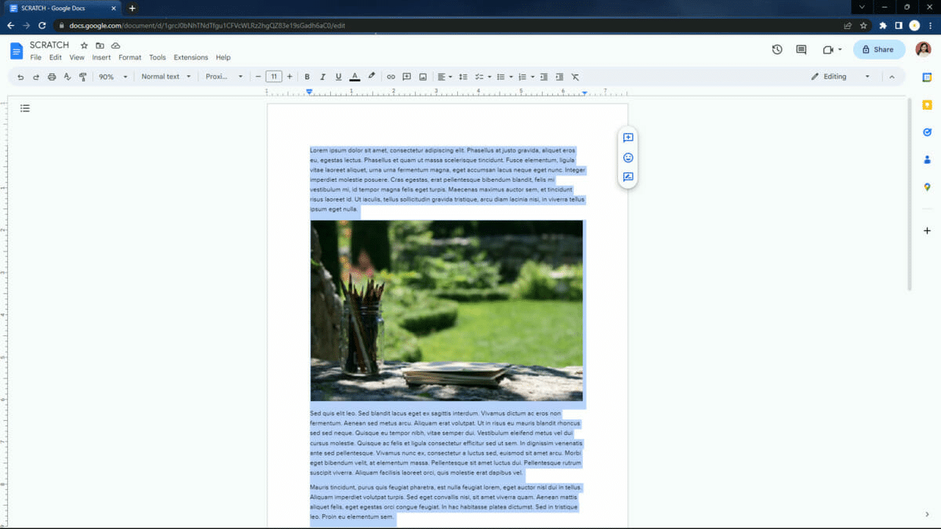The height and width of the screenshot is (529, 941).
Task: Click the Move document folder icon
Action: click(100, 45)
